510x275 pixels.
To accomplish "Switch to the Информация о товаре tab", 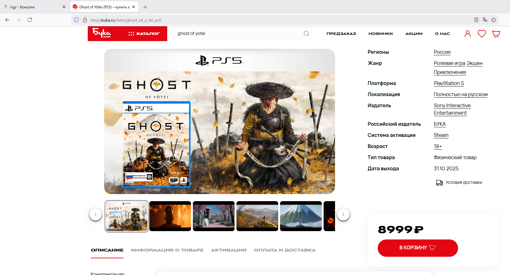I will (167, 250).
